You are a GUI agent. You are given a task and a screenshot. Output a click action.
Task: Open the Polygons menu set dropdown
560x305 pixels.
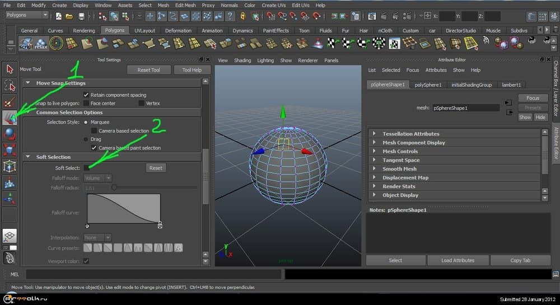click(27, 16)
